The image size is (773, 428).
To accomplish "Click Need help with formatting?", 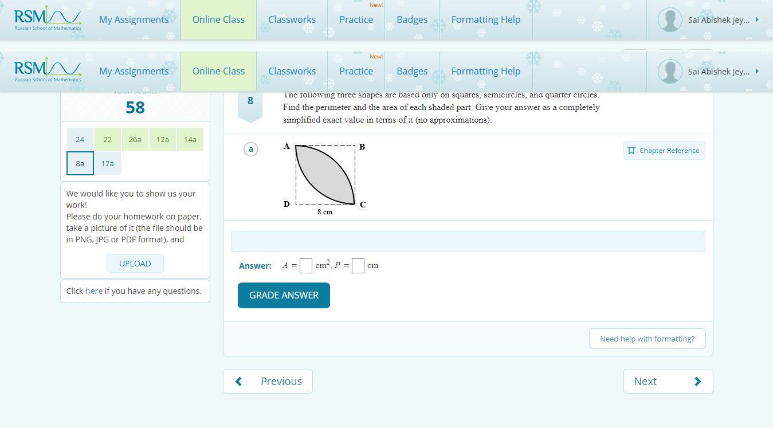I will pyautogui.click(x=647, y=339).
